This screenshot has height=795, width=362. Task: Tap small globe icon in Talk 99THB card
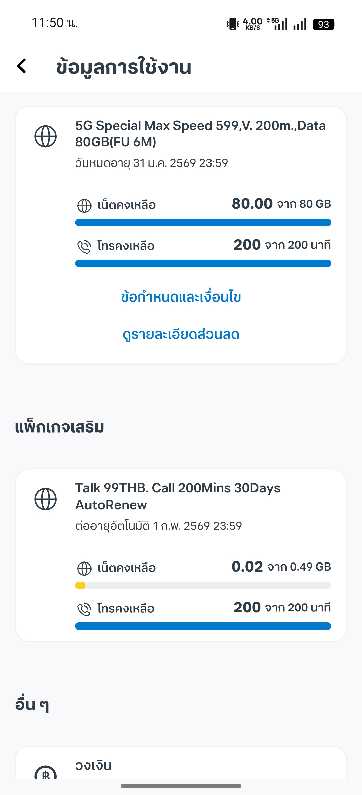(84, 569)
